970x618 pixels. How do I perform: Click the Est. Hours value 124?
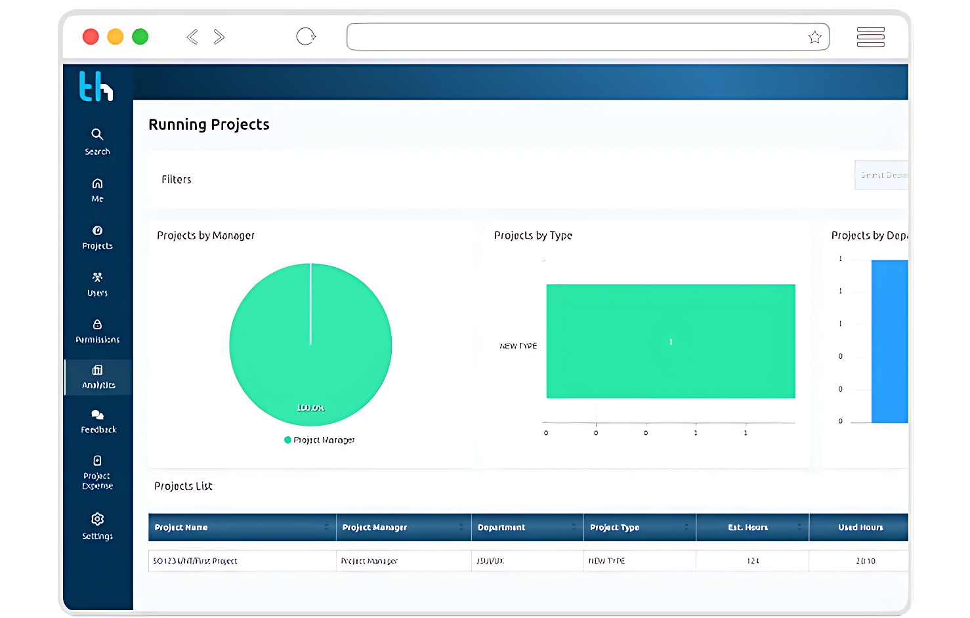753,562
